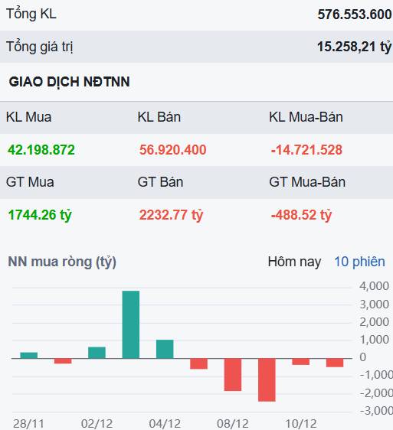The width and height of the screenshot is (393, 430).
Task: Select the tallest green bar in the chart
Action: pos(131,324)
